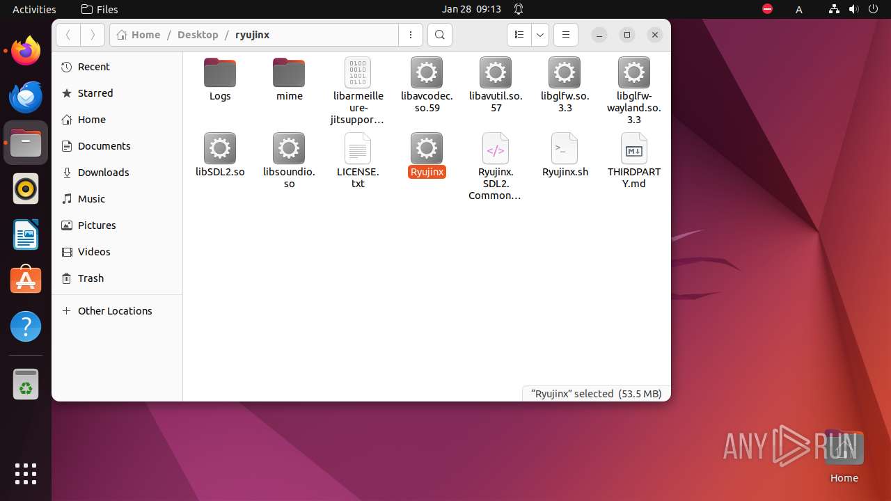Image resolution: width=891 pixels, height=501 pixels.
Task: Go to Home in the path bar
Action: pyautogui.click(x=139, y=35)
